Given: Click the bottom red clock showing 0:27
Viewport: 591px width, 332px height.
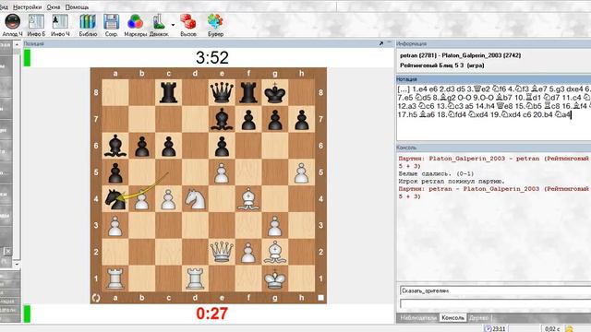Looking at the screenshot, I should click(211, 314).
